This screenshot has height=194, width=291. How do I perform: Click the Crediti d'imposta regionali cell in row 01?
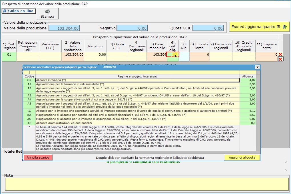(244, 54)
